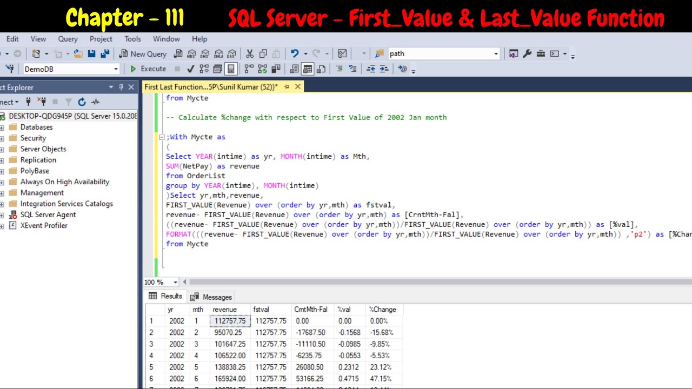Click the Decrease Indent icon
The width and height of the screenshot is (692, 389).
click(371, 69)
